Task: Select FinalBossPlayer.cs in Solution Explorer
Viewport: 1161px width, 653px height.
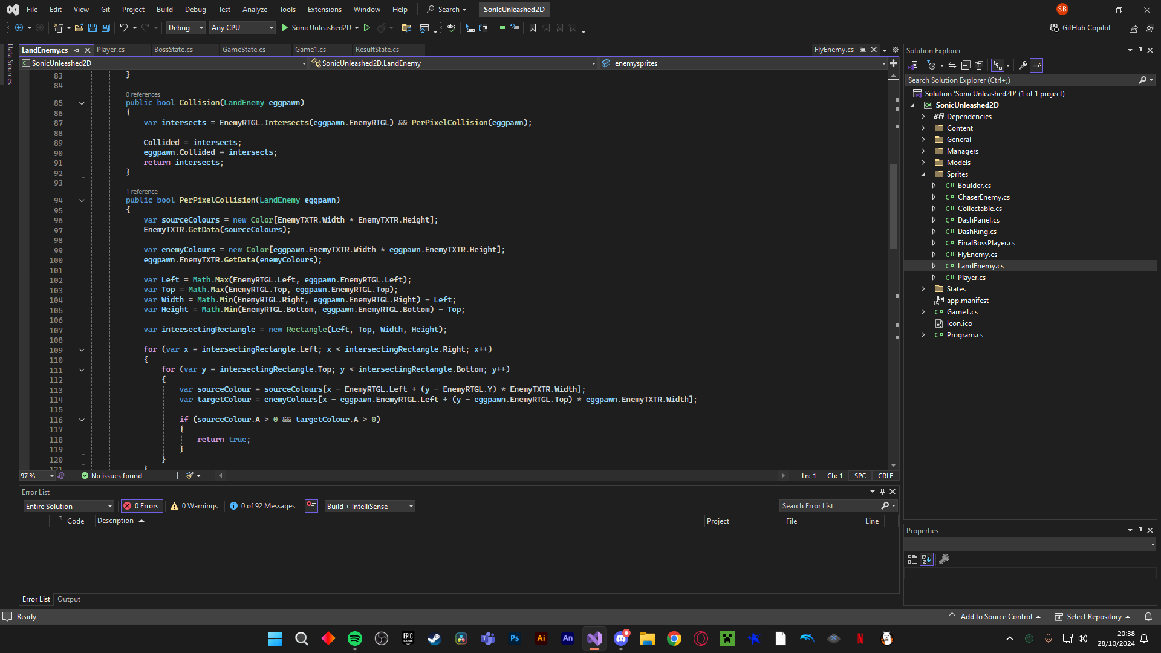Action: coord(986,243)
